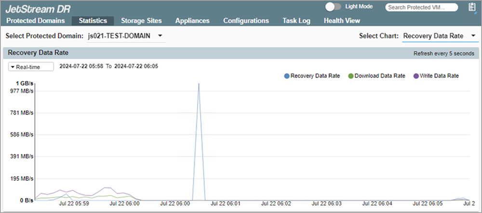
Task: Click the Refresh every 5 seconds label
Action: [443, 53]
